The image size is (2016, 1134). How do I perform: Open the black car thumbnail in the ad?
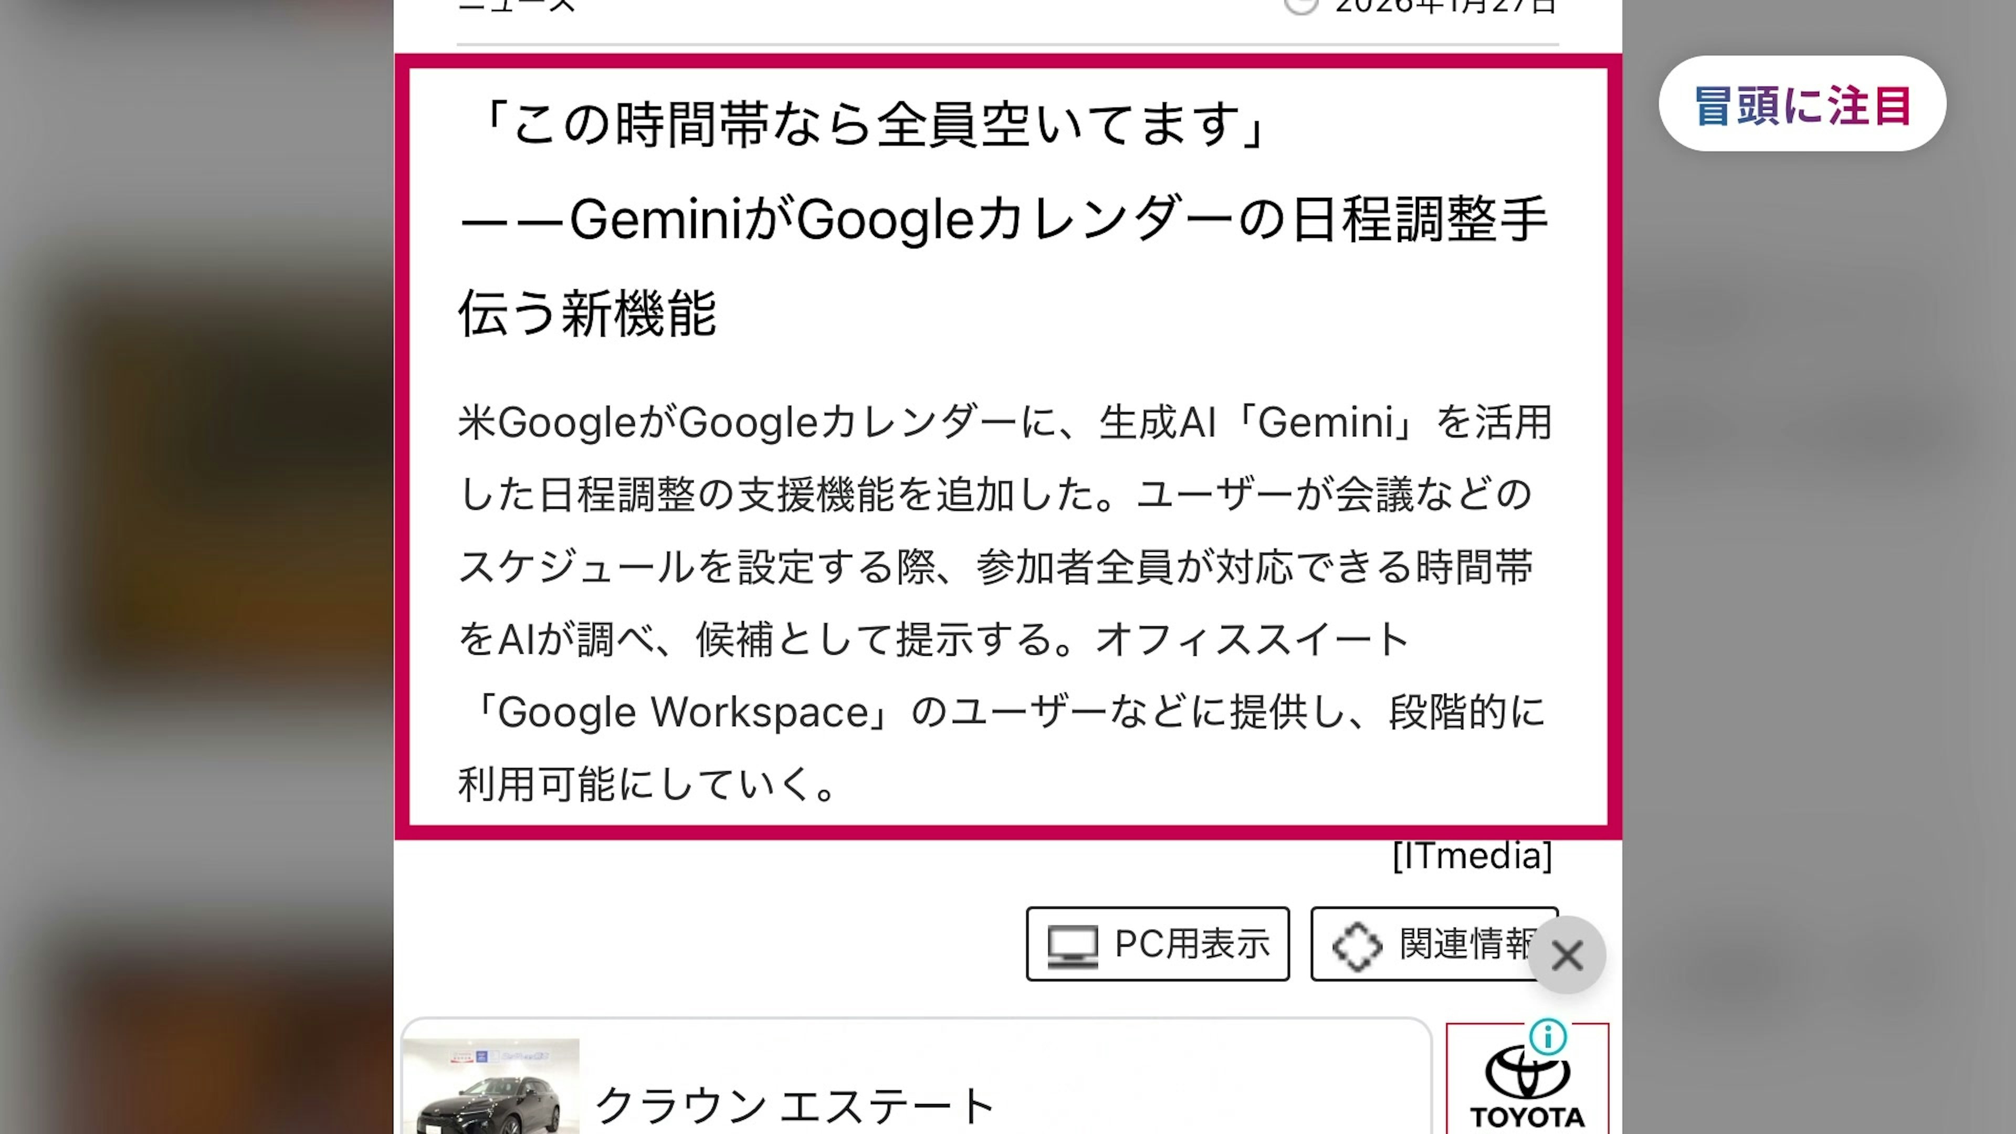pos(491,1086)
